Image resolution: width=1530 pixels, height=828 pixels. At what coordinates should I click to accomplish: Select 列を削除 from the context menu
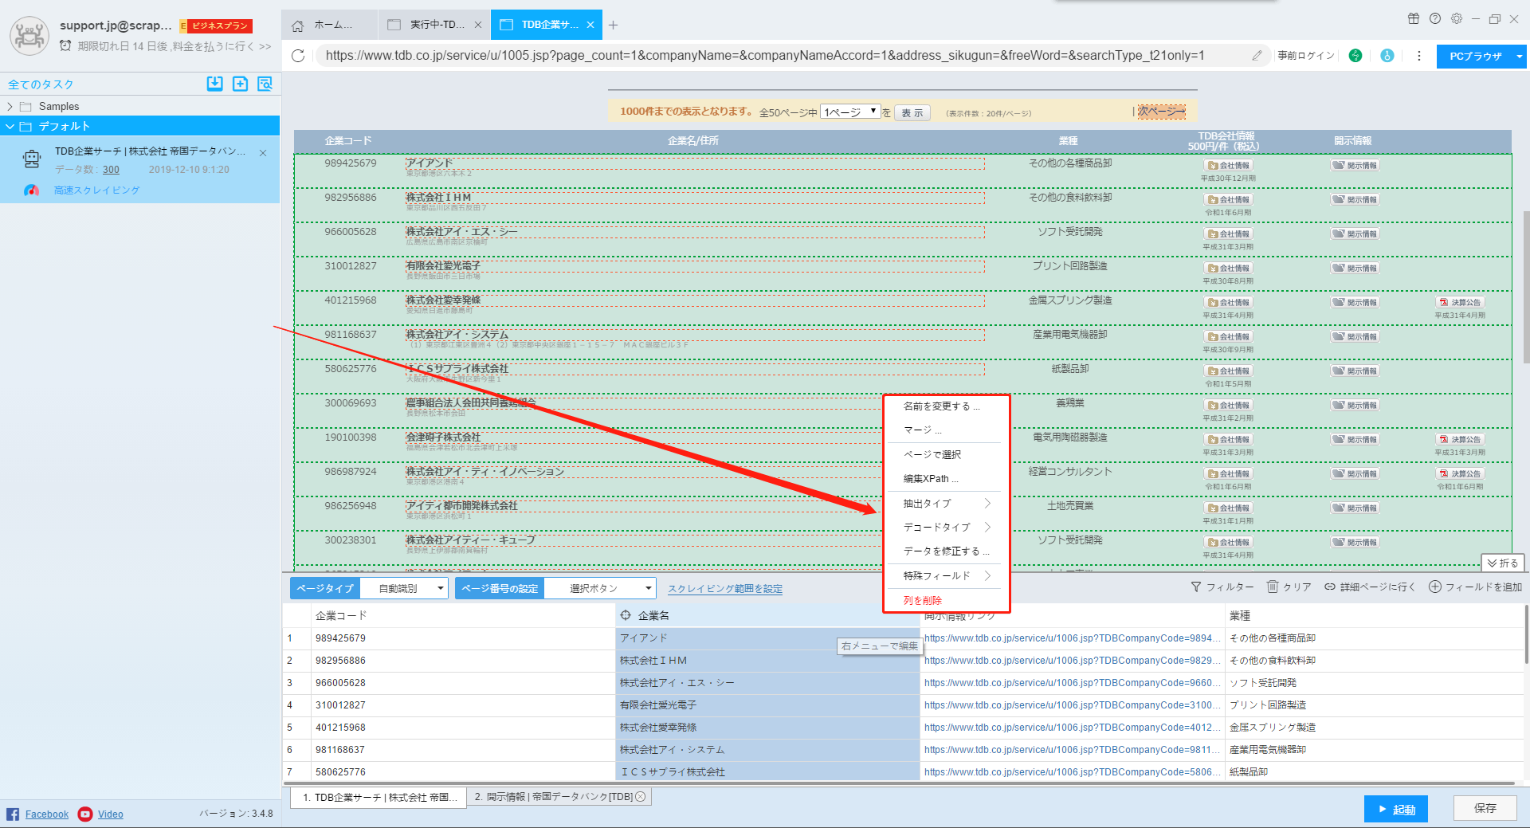(x=922, y=600)
